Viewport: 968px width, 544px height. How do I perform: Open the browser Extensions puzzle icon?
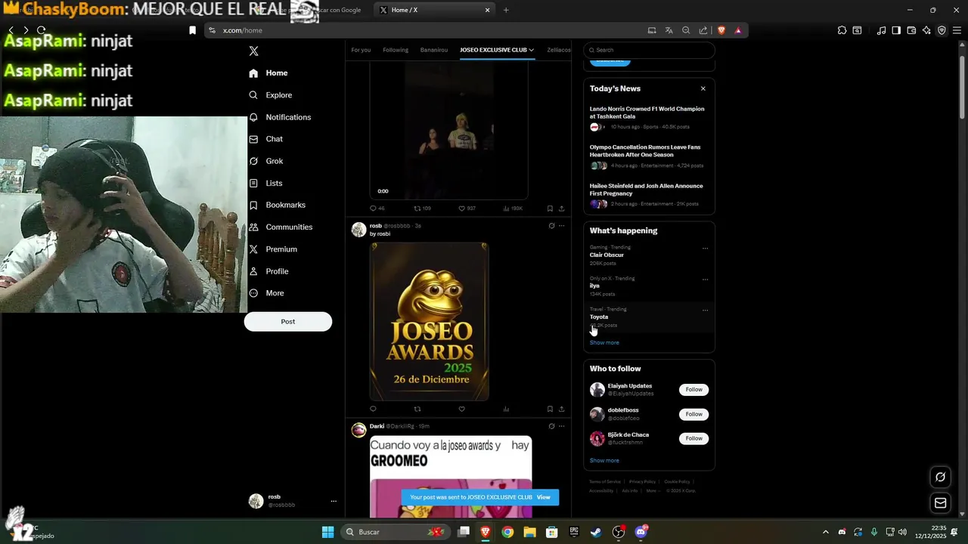842,30
